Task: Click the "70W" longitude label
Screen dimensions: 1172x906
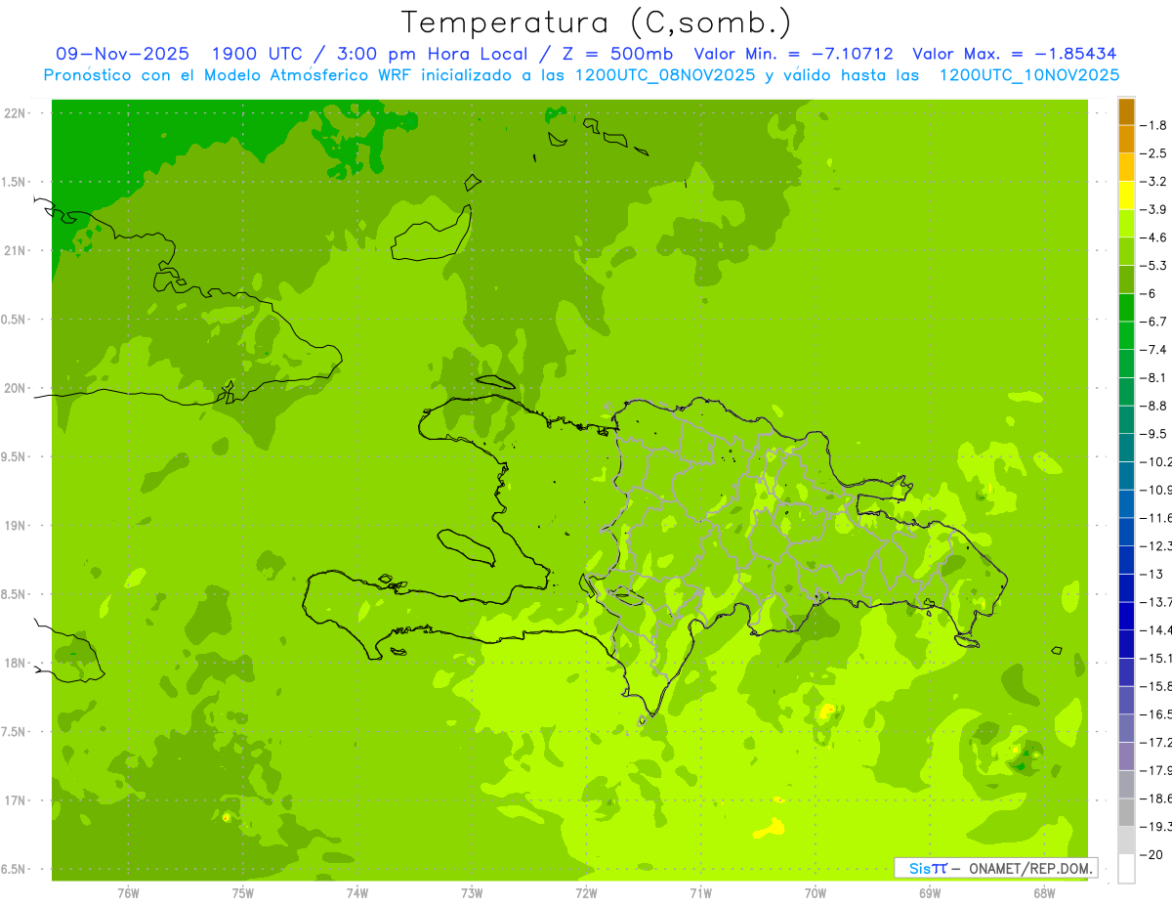Action: click(x=815, y=893)
